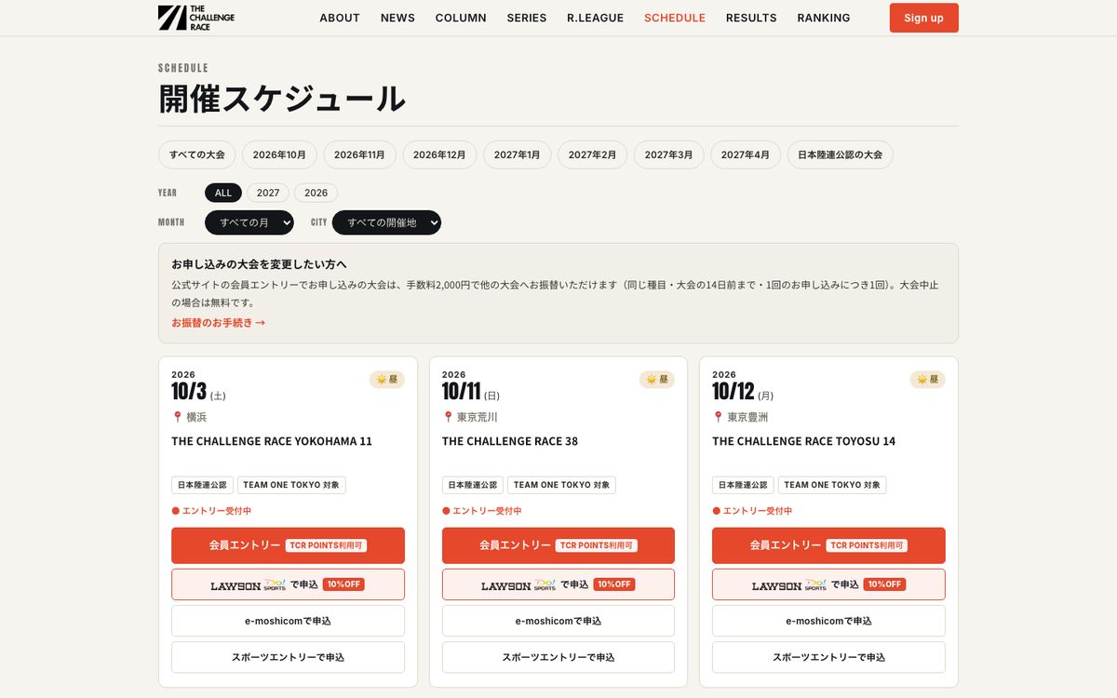1117x698 pixels.
Task: Click 会員エントリー on the RACE 38 card
Action: (558, 545)
